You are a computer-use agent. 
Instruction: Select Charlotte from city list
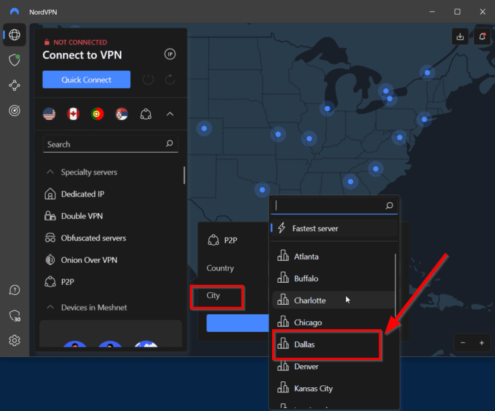point(333,300)
